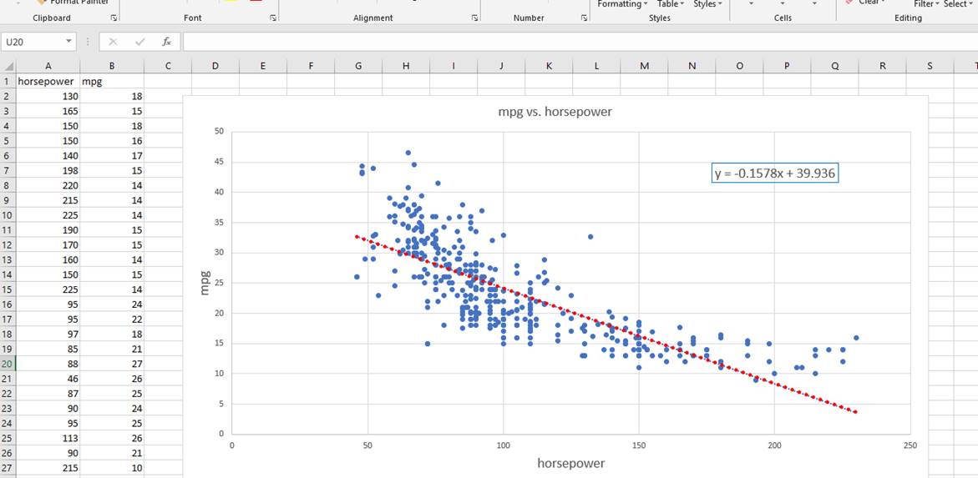Select column A header
The height and width of the screenshot is (478, 978).
[x=48, y=66]
